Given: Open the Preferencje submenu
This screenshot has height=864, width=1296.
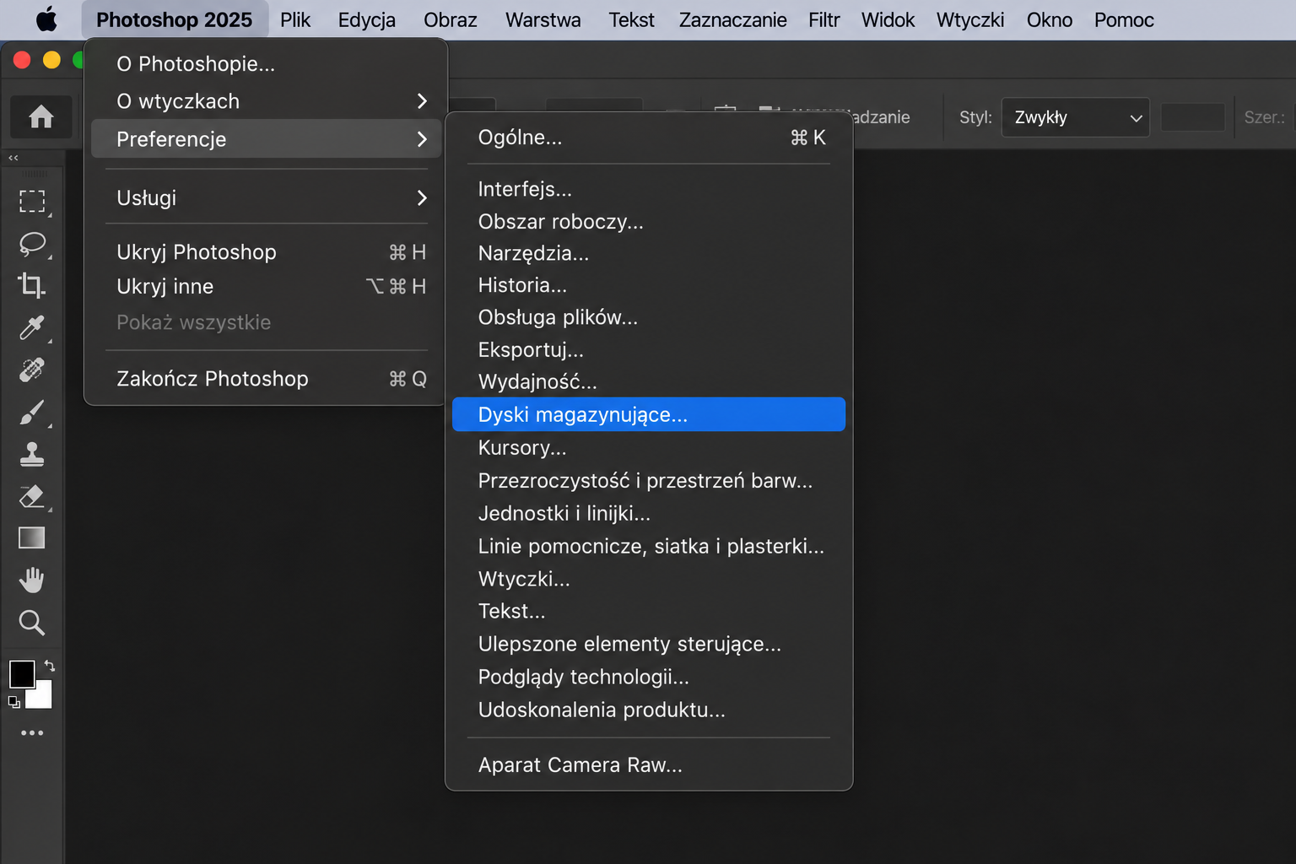Looking at the screenshot, I should point(267,139).
